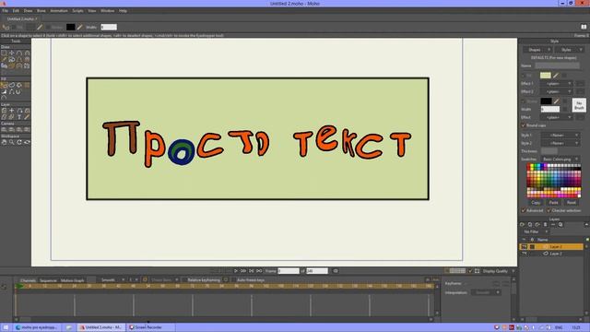Open the Display Quality dropdown
The height and width of the screenshot is (332, 590).
(x=499, y=271)
